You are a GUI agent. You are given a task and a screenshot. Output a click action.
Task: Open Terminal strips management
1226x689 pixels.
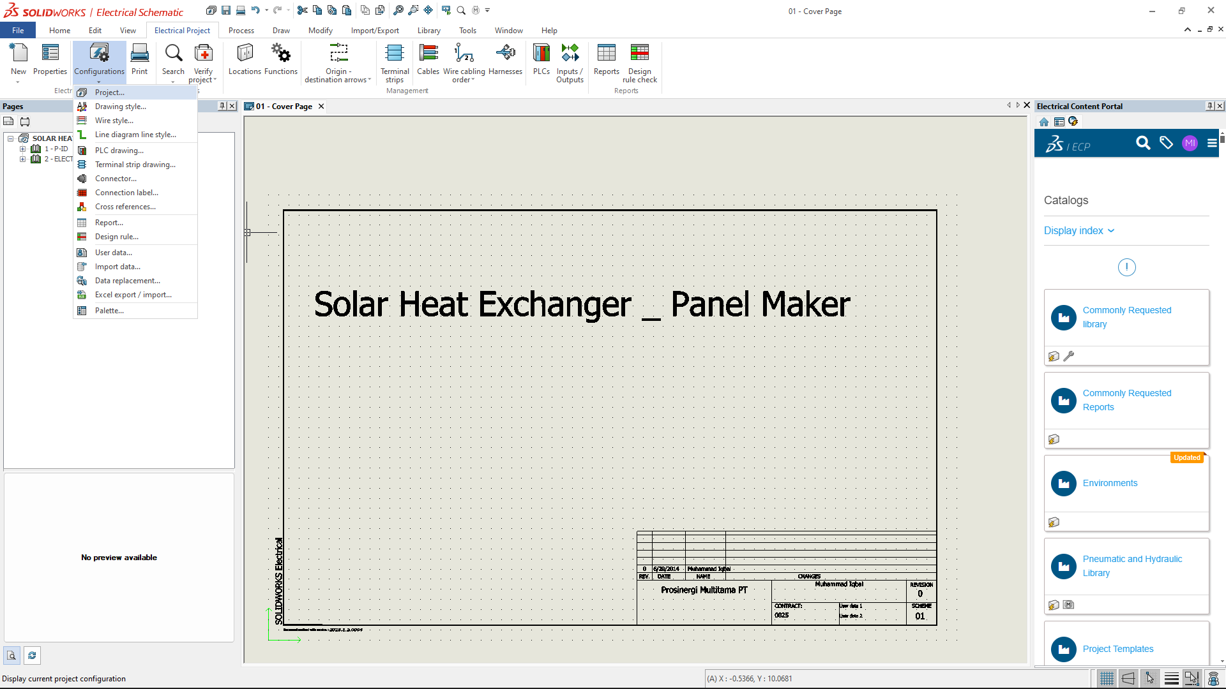pyautogui.click(x=395, y=54)
